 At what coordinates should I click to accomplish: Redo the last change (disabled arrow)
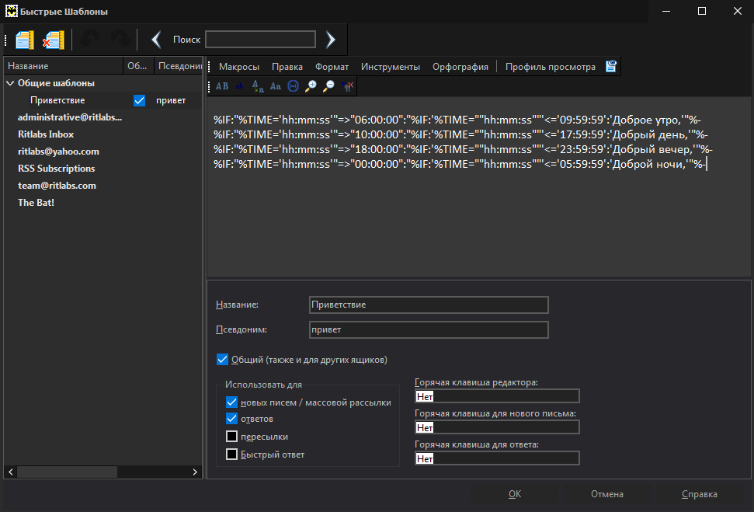click(120, 39)
